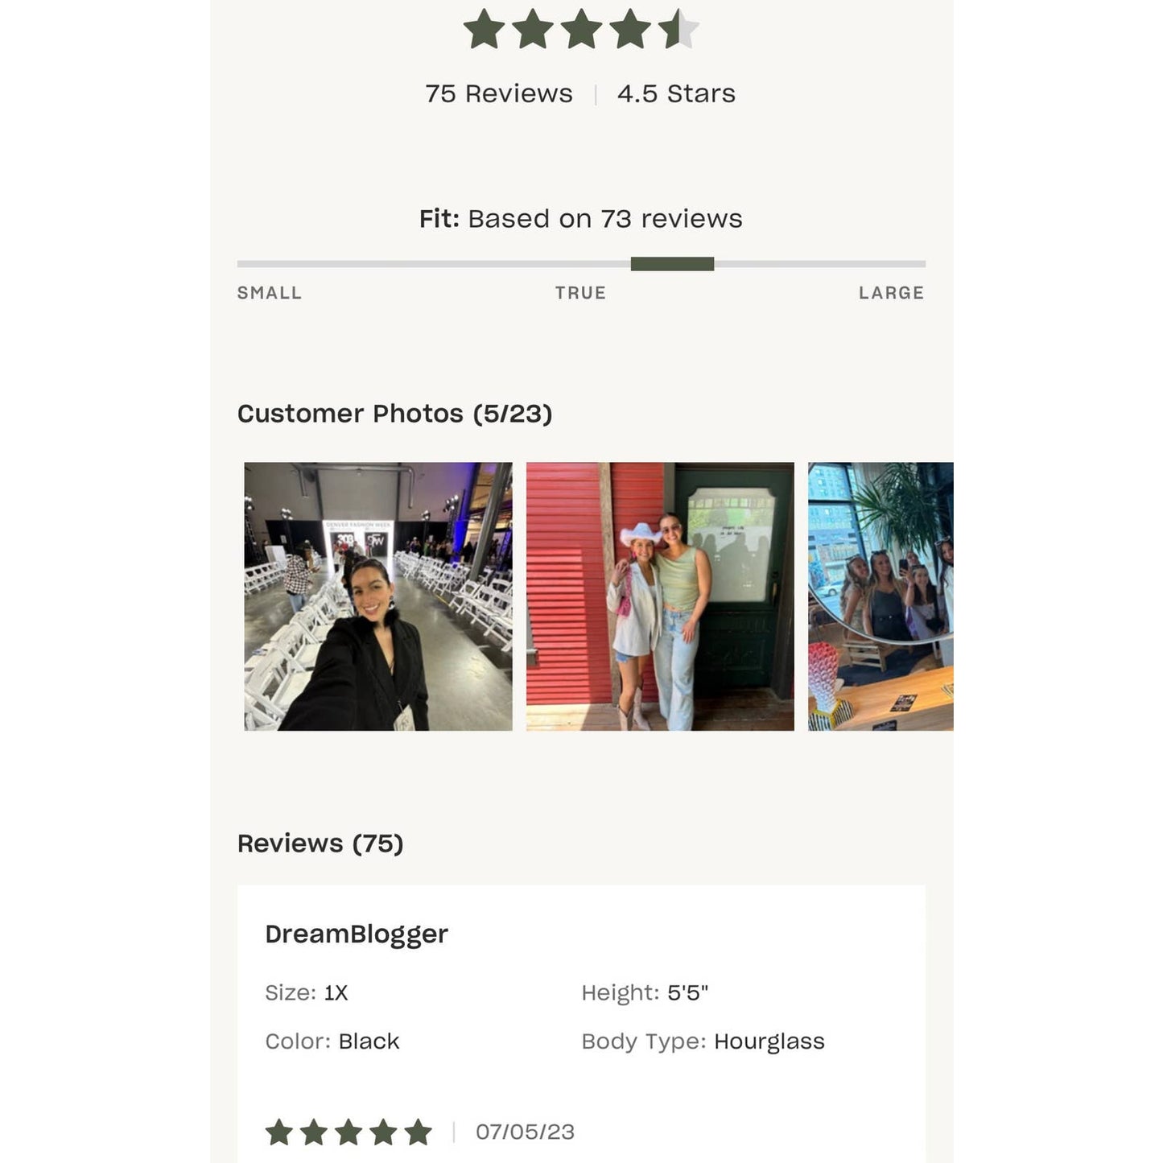Open the round mirror group photo
This screenshot has height=1163, width=1163.
tap(880, 596)
